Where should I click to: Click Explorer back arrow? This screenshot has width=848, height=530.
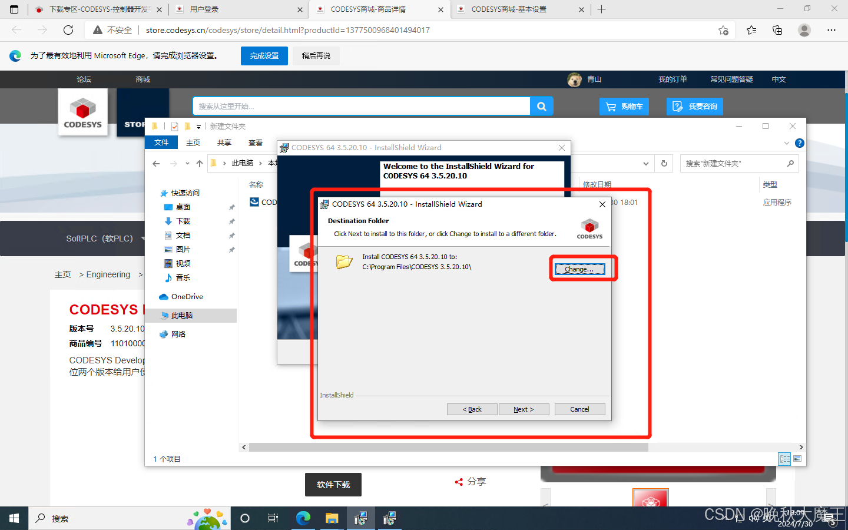pos(156,164)
